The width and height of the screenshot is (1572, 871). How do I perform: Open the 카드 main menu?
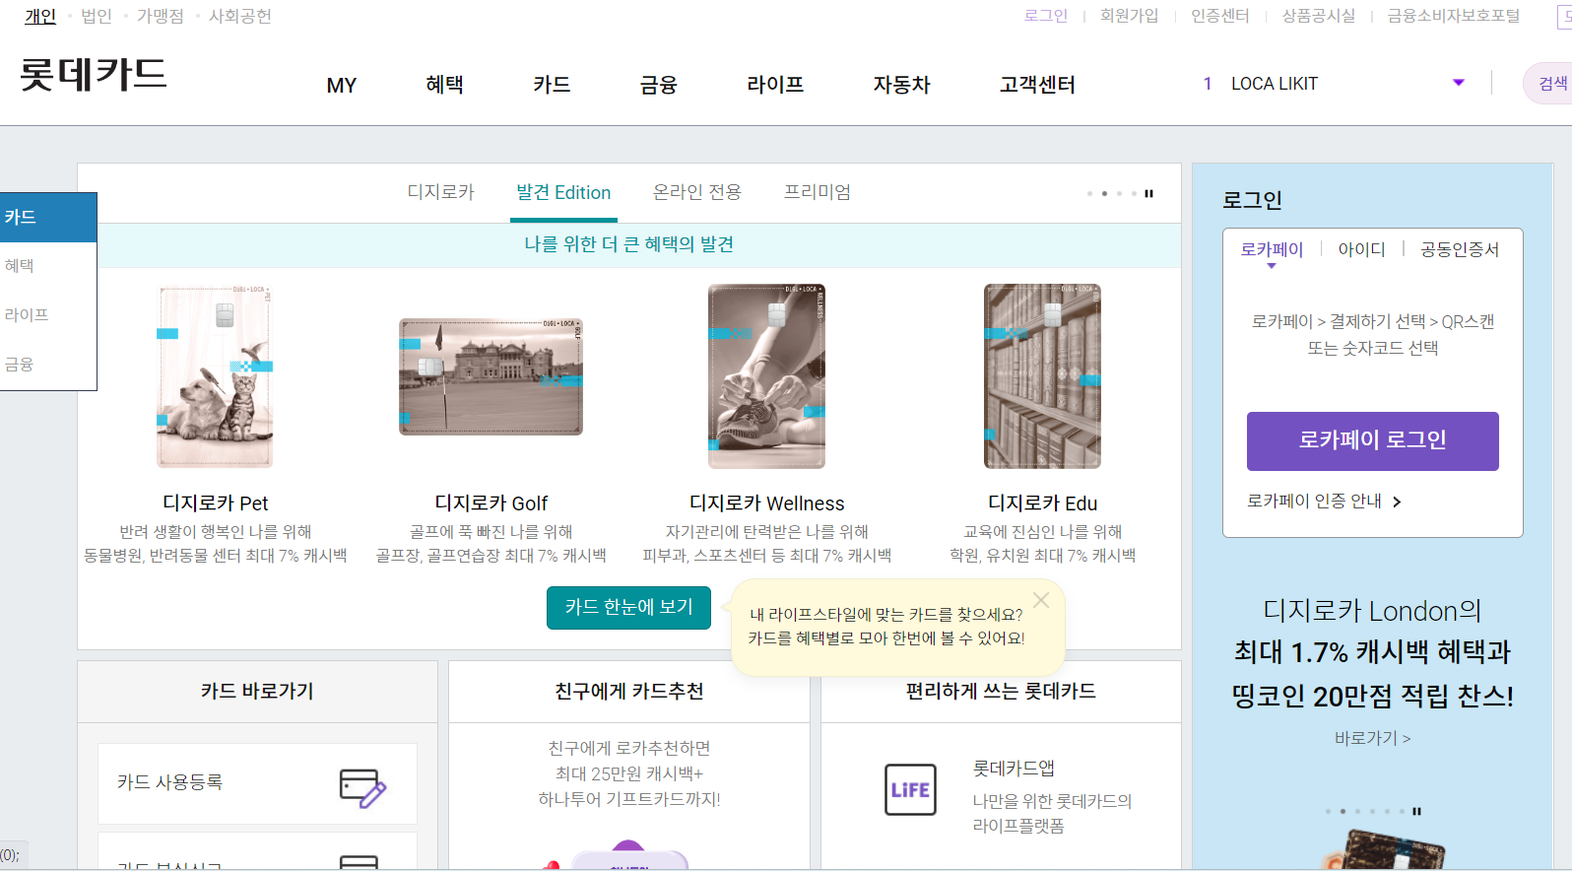(x=552, y=85)
